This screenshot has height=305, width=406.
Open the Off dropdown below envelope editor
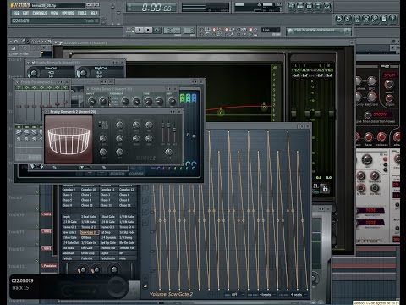point(233,295)
